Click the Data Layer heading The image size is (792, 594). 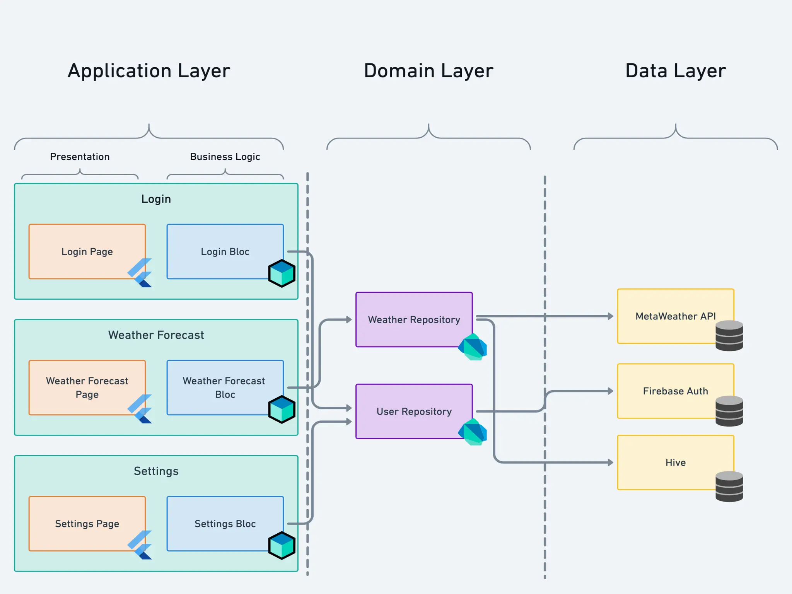(x=675, y=71)
